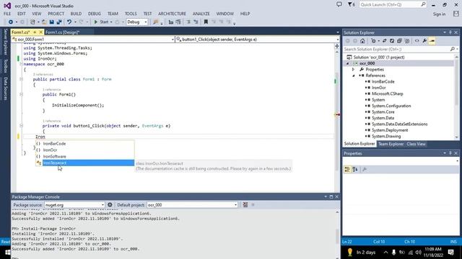Click the Windows Start button
Image resolution: width=462 pixels, height=259 pixels.
point(8,253)
